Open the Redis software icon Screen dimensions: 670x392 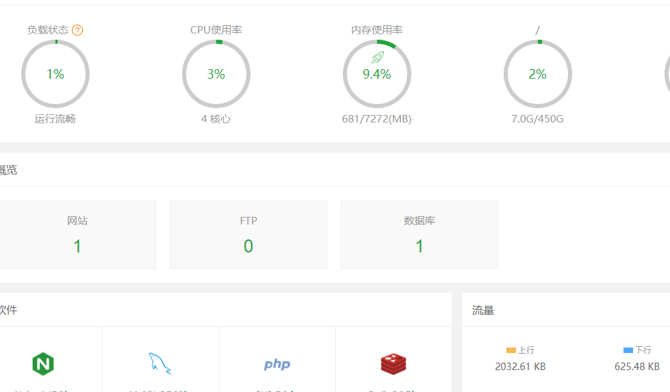394,364
